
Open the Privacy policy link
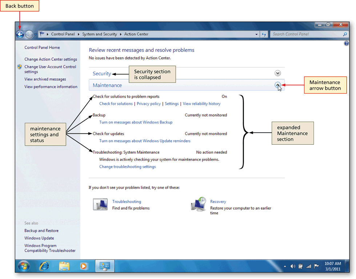coord(149,104)
